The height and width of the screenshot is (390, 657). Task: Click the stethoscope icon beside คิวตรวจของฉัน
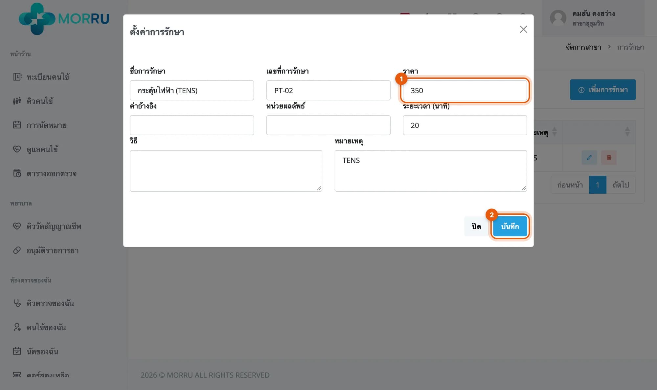pos(17,303)
